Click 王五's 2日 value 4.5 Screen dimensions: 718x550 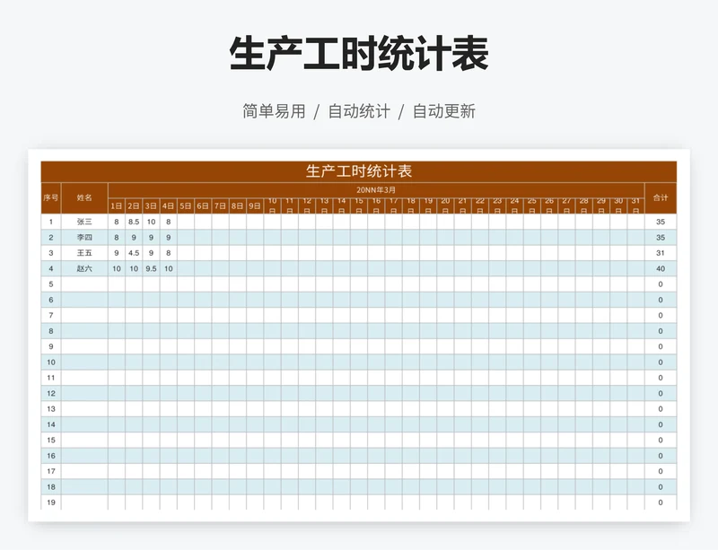pyautogui.click(x=134, y=253)
